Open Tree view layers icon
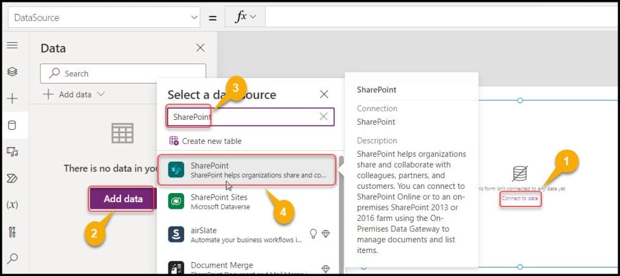The height and width of the screenshot is (276, 620). click(12, 71)
